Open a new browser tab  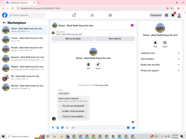click(x=39, y=3)
